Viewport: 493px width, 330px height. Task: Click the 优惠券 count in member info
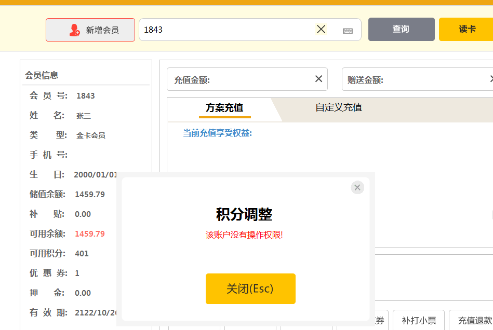(x=77, y=273)
